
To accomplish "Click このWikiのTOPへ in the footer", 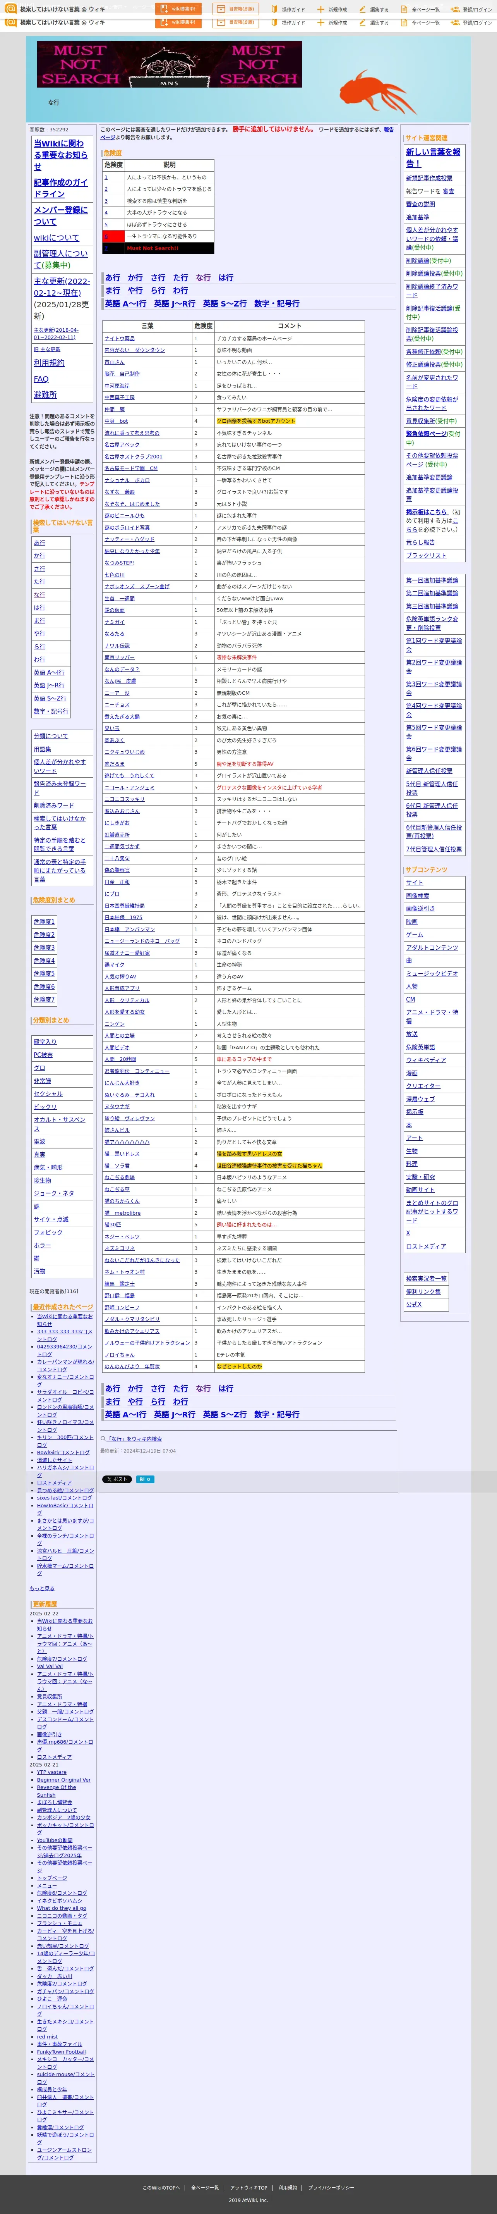I will 161,2188.
